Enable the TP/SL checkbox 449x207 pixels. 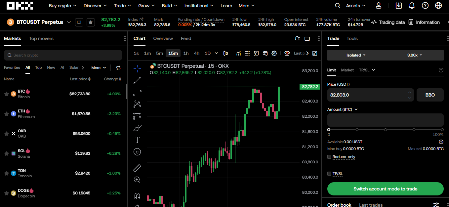[x=329, y=173]
